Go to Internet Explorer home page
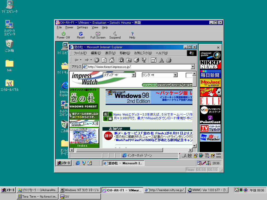Image resolution: width=267 pixels, height=200 pixels. [x=112, y=60]
